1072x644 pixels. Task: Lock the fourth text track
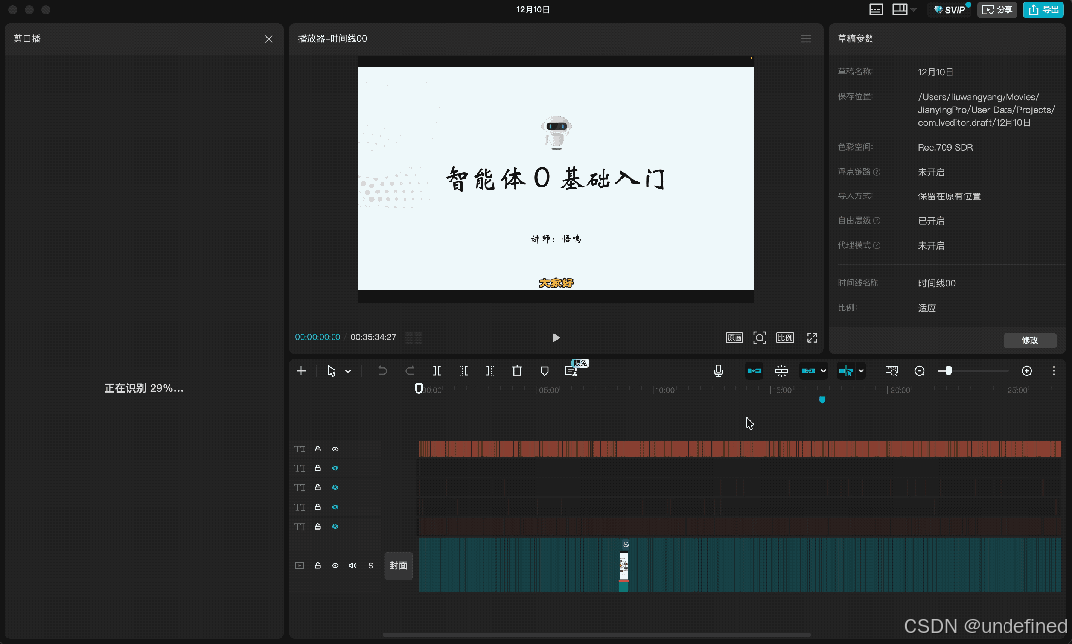(318, 507)
